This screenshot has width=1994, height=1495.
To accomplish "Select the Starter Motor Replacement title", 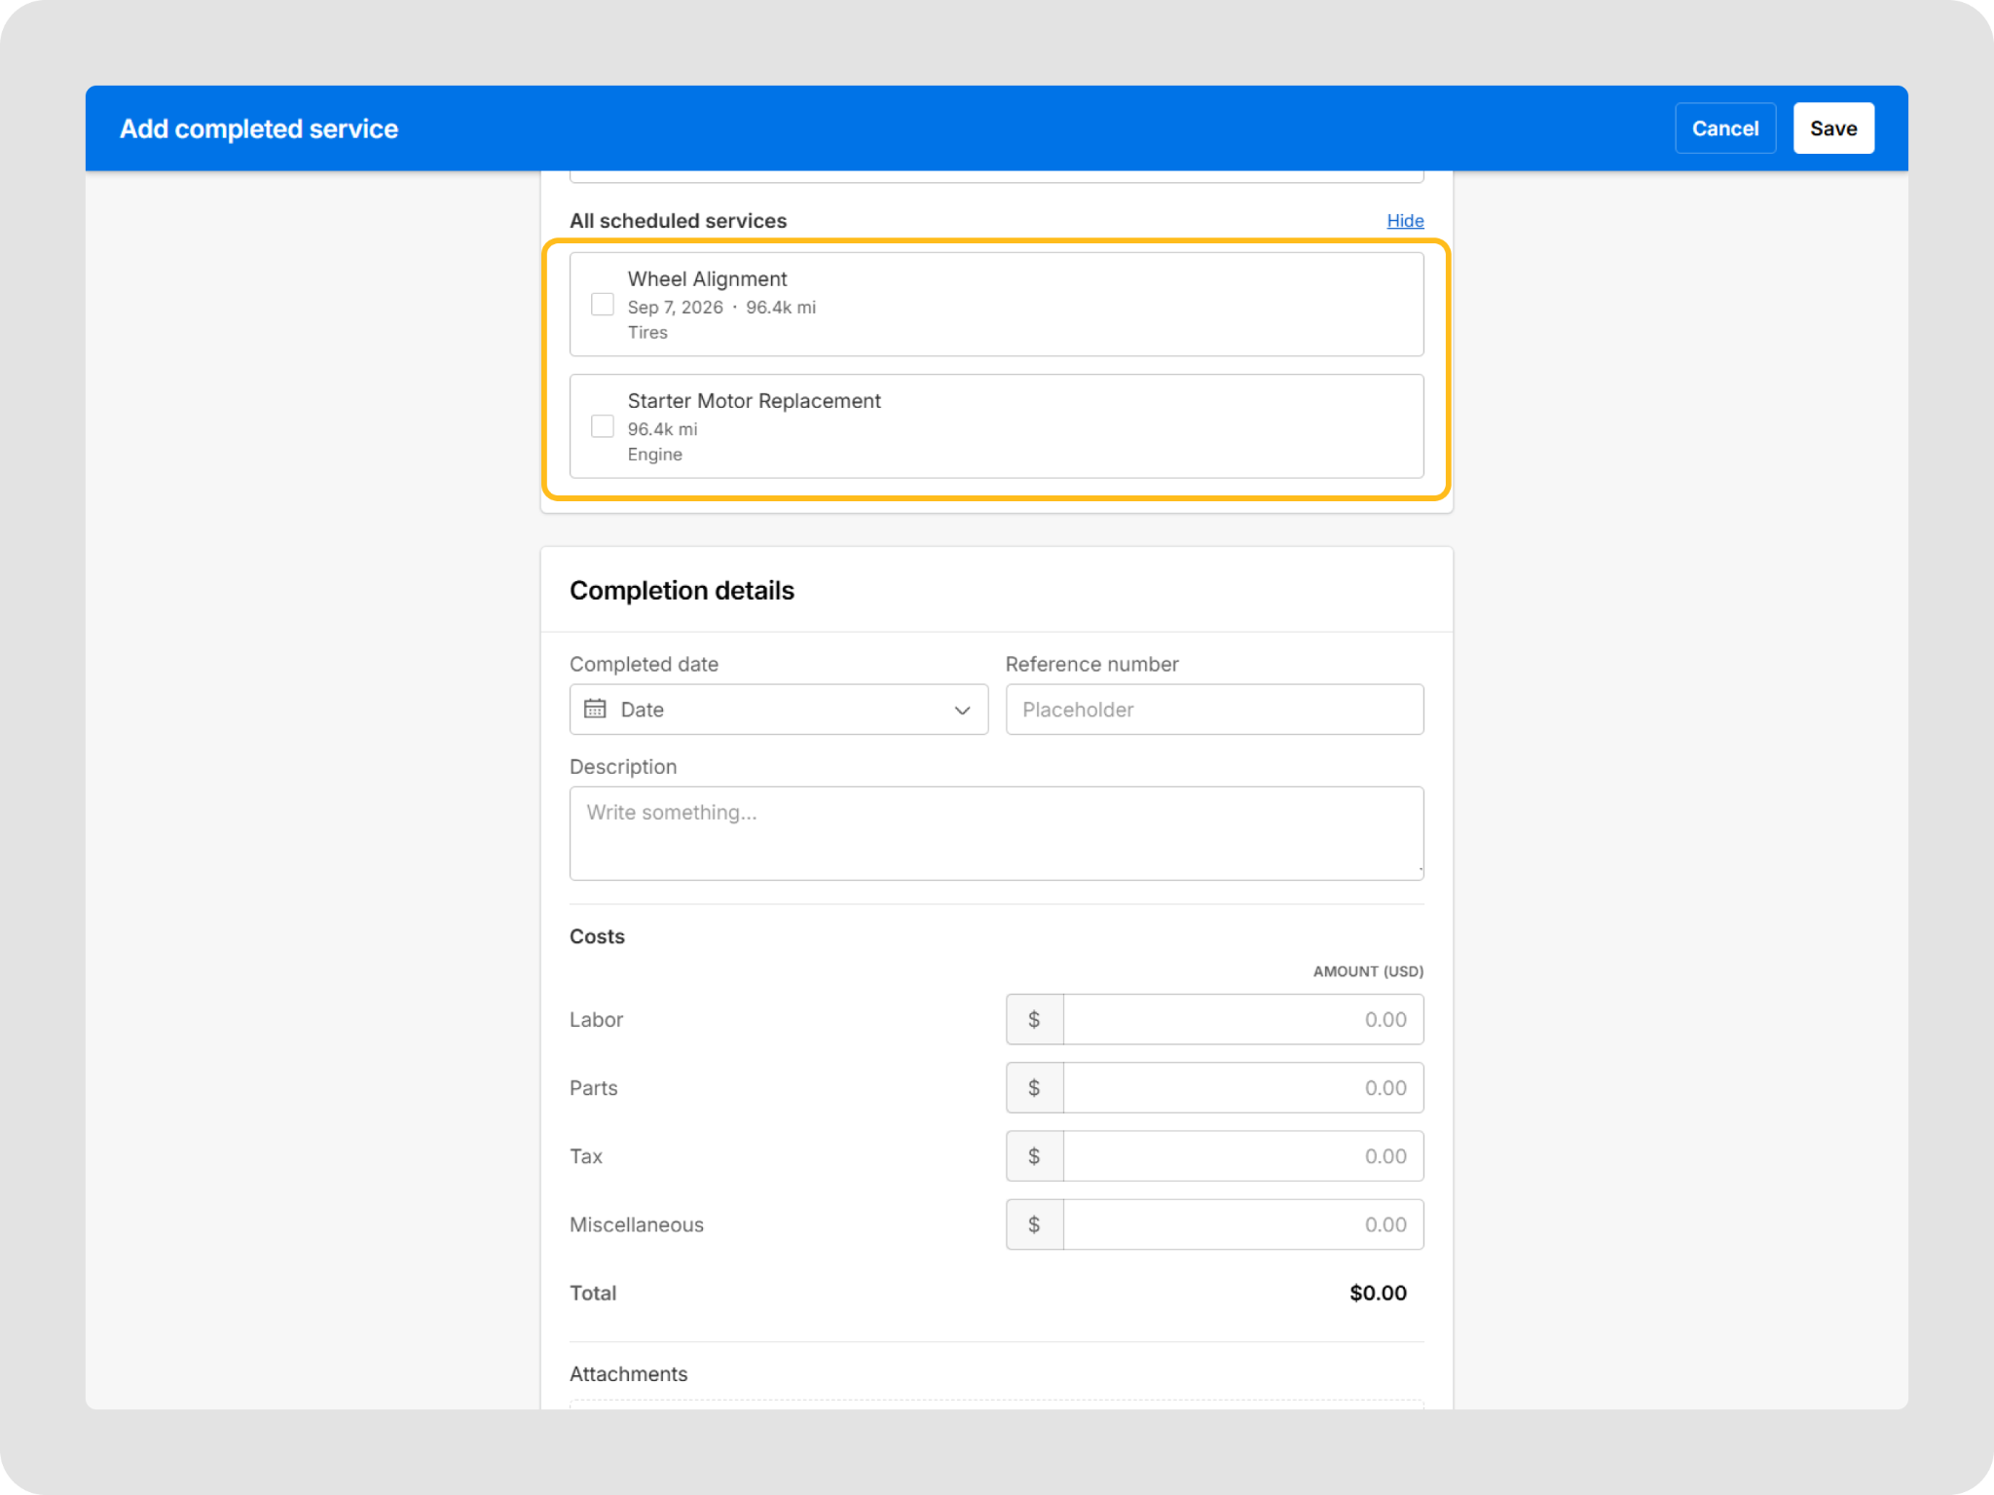I will (x=754, y=401).
